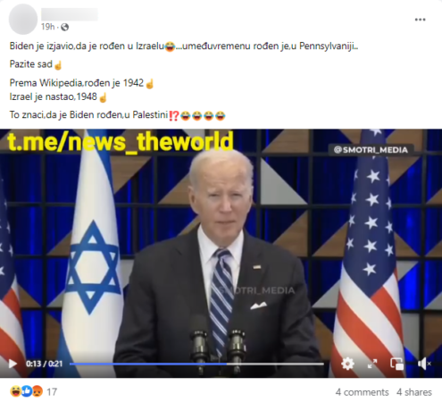
Task: Expand video to fullscreen
Action: click(372, 364)
